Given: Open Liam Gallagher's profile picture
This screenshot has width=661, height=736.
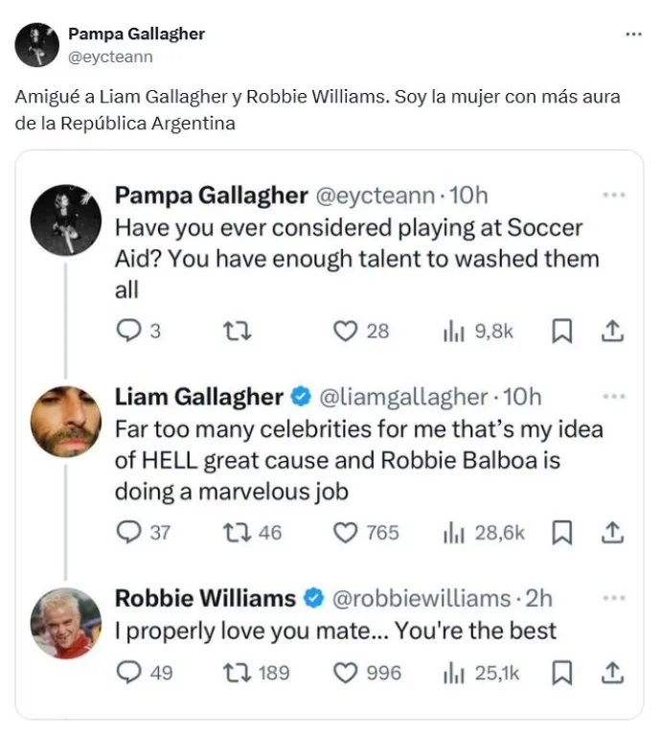Looking at the screenshot, I should pyautogui.click(x=66, y=421).
